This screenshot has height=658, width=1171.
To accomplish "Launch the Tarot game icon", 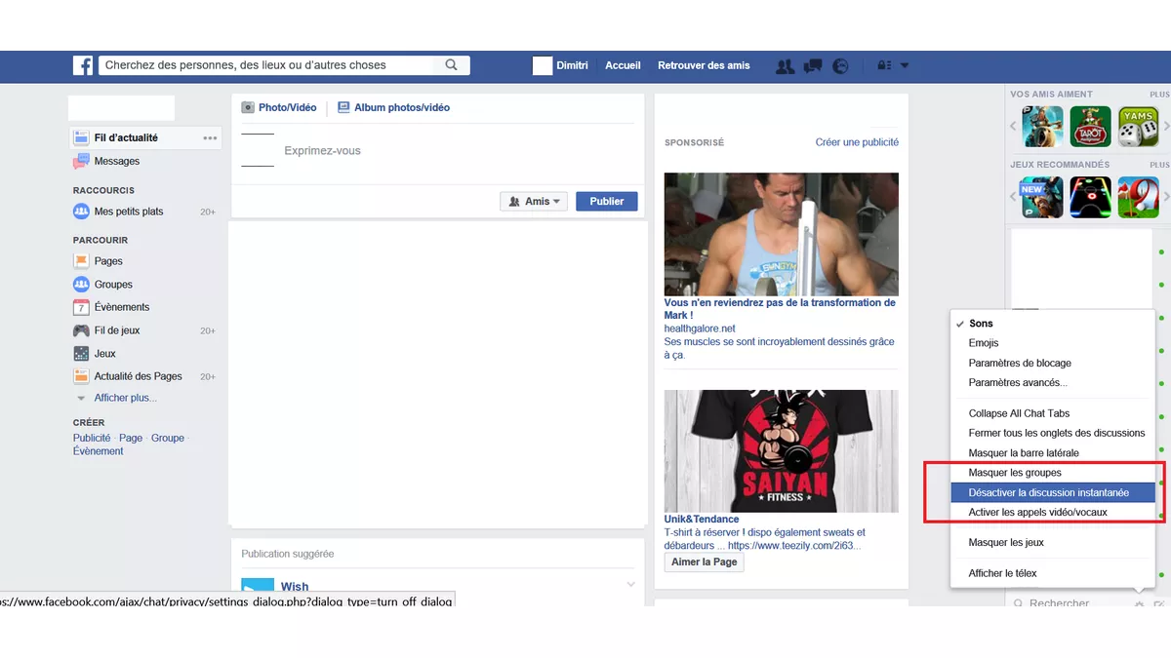I will pos(1090,127).
